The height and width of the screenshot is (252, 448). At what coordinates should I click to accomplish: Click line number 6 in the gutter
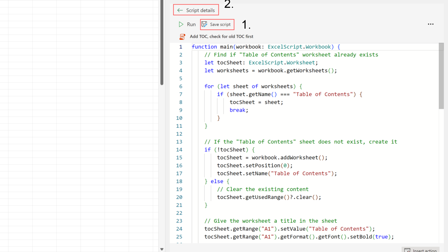[x=181, y=86]
